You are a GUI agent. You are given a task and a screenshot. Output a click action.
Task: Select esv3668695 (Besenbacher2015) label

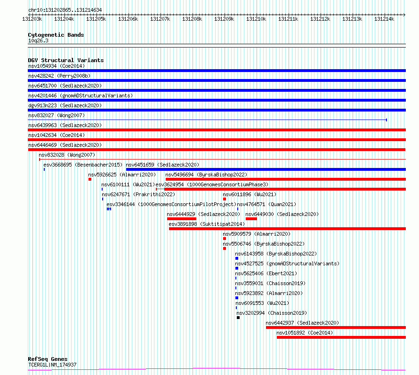point(83,165)
